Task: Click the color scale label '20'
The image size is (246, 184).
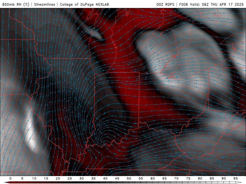Action: [58, 178]
